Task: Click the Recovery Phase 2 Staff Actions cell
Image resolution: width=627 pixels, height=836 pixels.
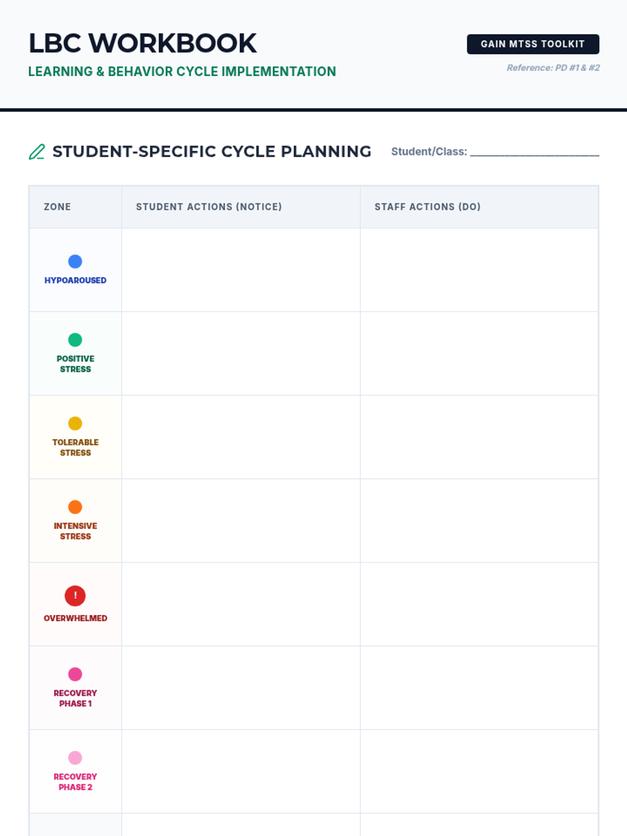Action: coord(479,771)
